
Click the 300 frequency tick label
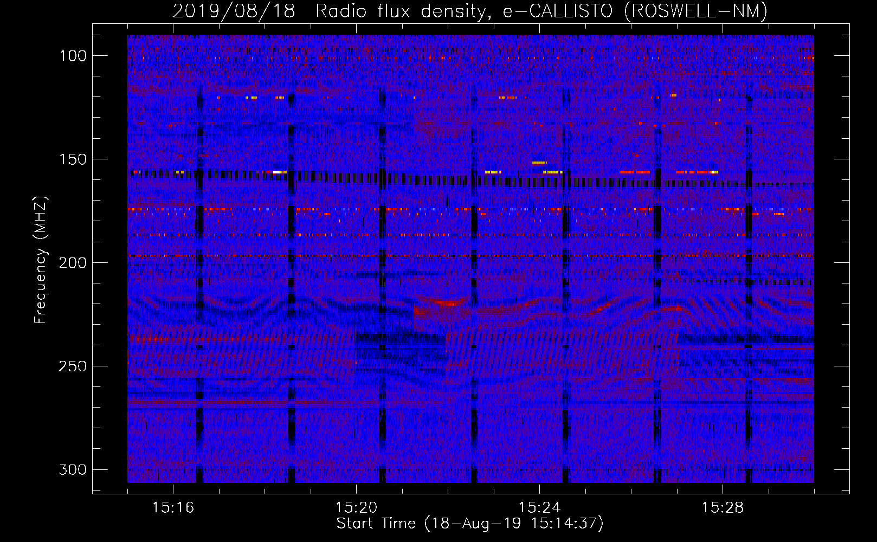(73, 469)
